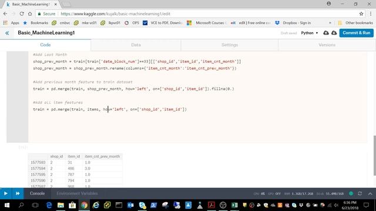Click the green session status indicator

pyautogui.click(x=351, y=193)
